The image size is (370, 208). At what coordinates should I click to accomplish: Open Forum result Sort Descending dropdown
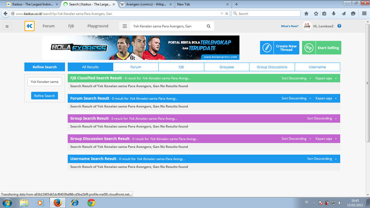click(296, 98)
